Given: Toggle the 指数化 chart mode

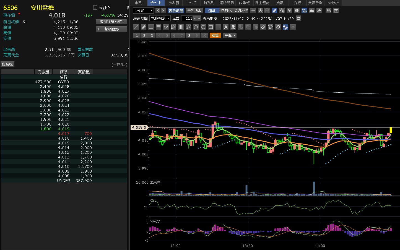Looking at the screenshot, I should click(226, 11).
